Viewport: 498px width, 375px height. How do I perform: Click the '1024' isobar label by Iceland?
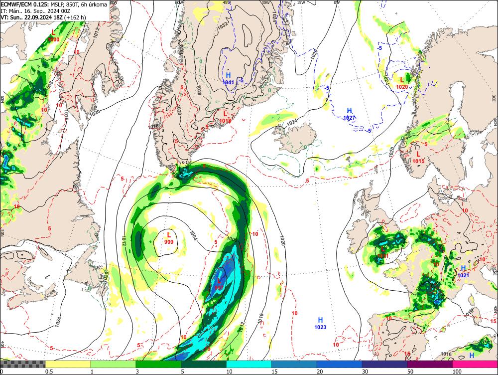point(292,122)
